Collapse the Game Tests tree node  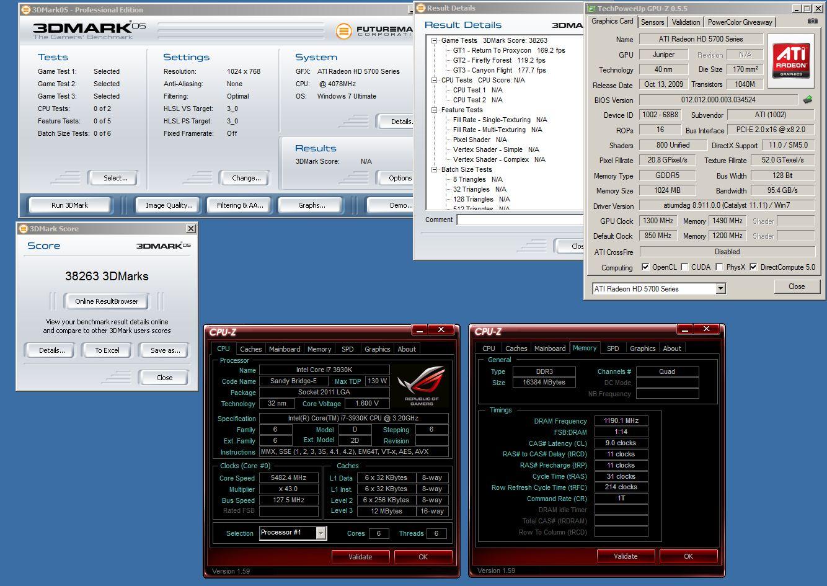pyautogui.click(x=435, y=40)
